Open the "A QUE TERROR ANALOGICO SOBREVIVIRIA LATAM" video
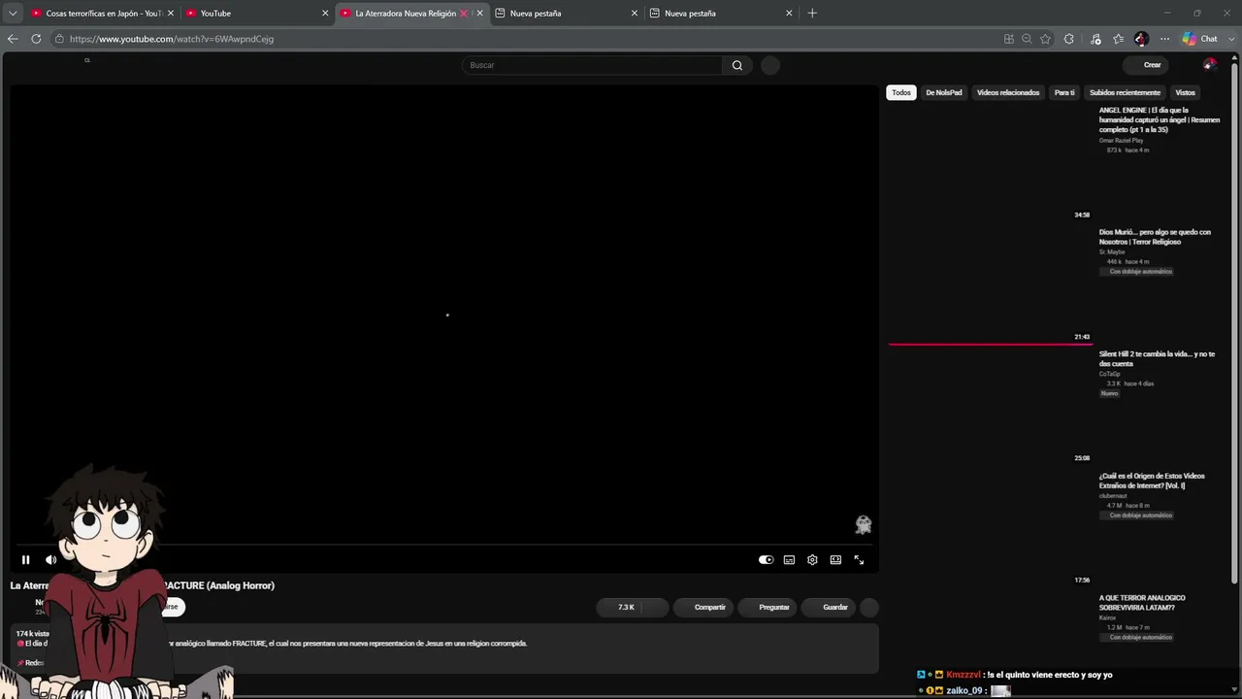This screenshot has width=1242, height=699. pos(1142,602)
